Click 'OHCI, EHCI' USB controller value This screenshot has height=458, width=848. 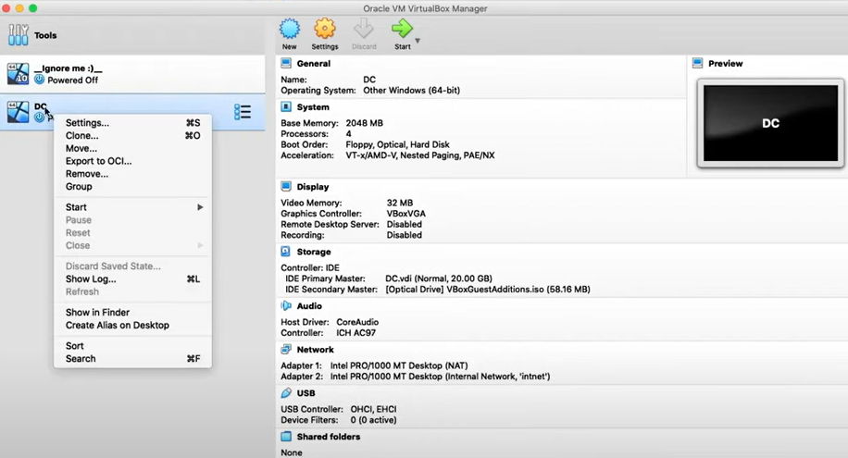coord(373,409)
